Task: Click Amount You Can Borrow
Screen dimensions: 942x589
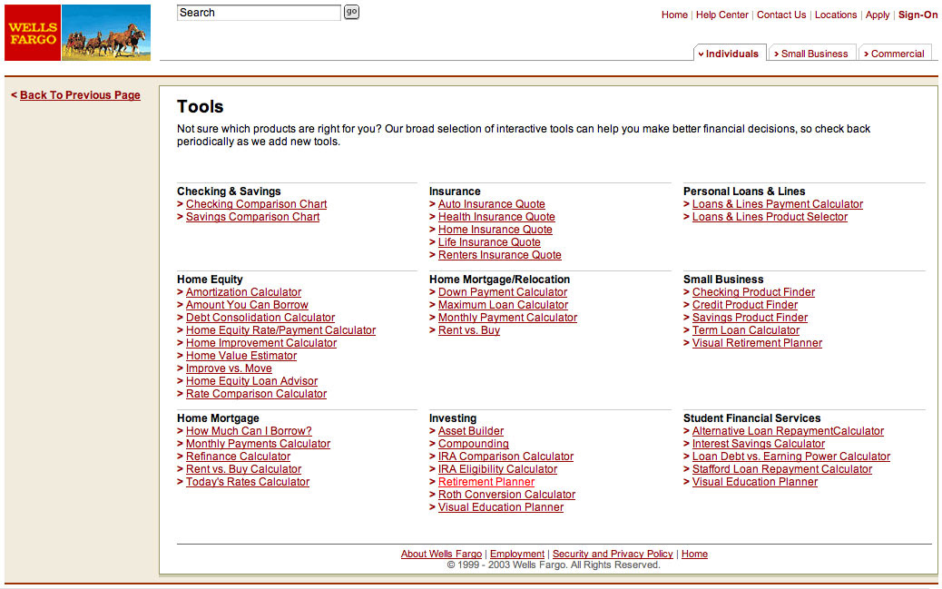Action: [x=247, y=305]
